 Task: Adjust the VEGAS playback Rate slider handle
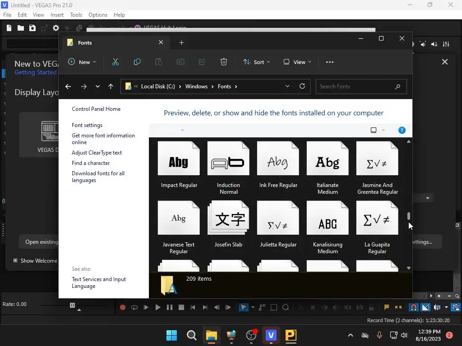73,305
